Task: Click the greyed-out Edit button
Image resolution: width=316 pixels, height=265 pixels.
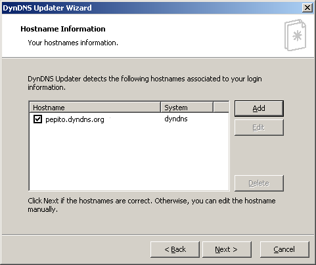Action: point(259,127)
